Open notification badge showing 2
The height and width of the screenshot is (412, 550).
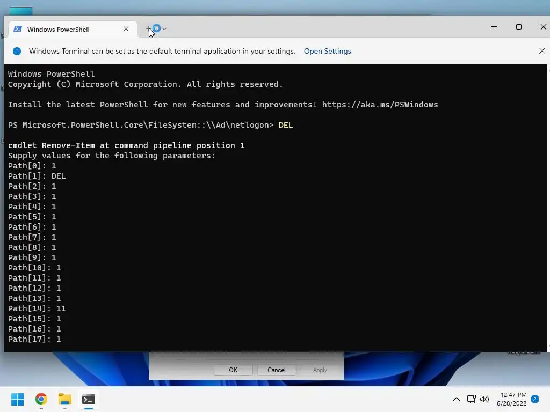click(535, 399)
